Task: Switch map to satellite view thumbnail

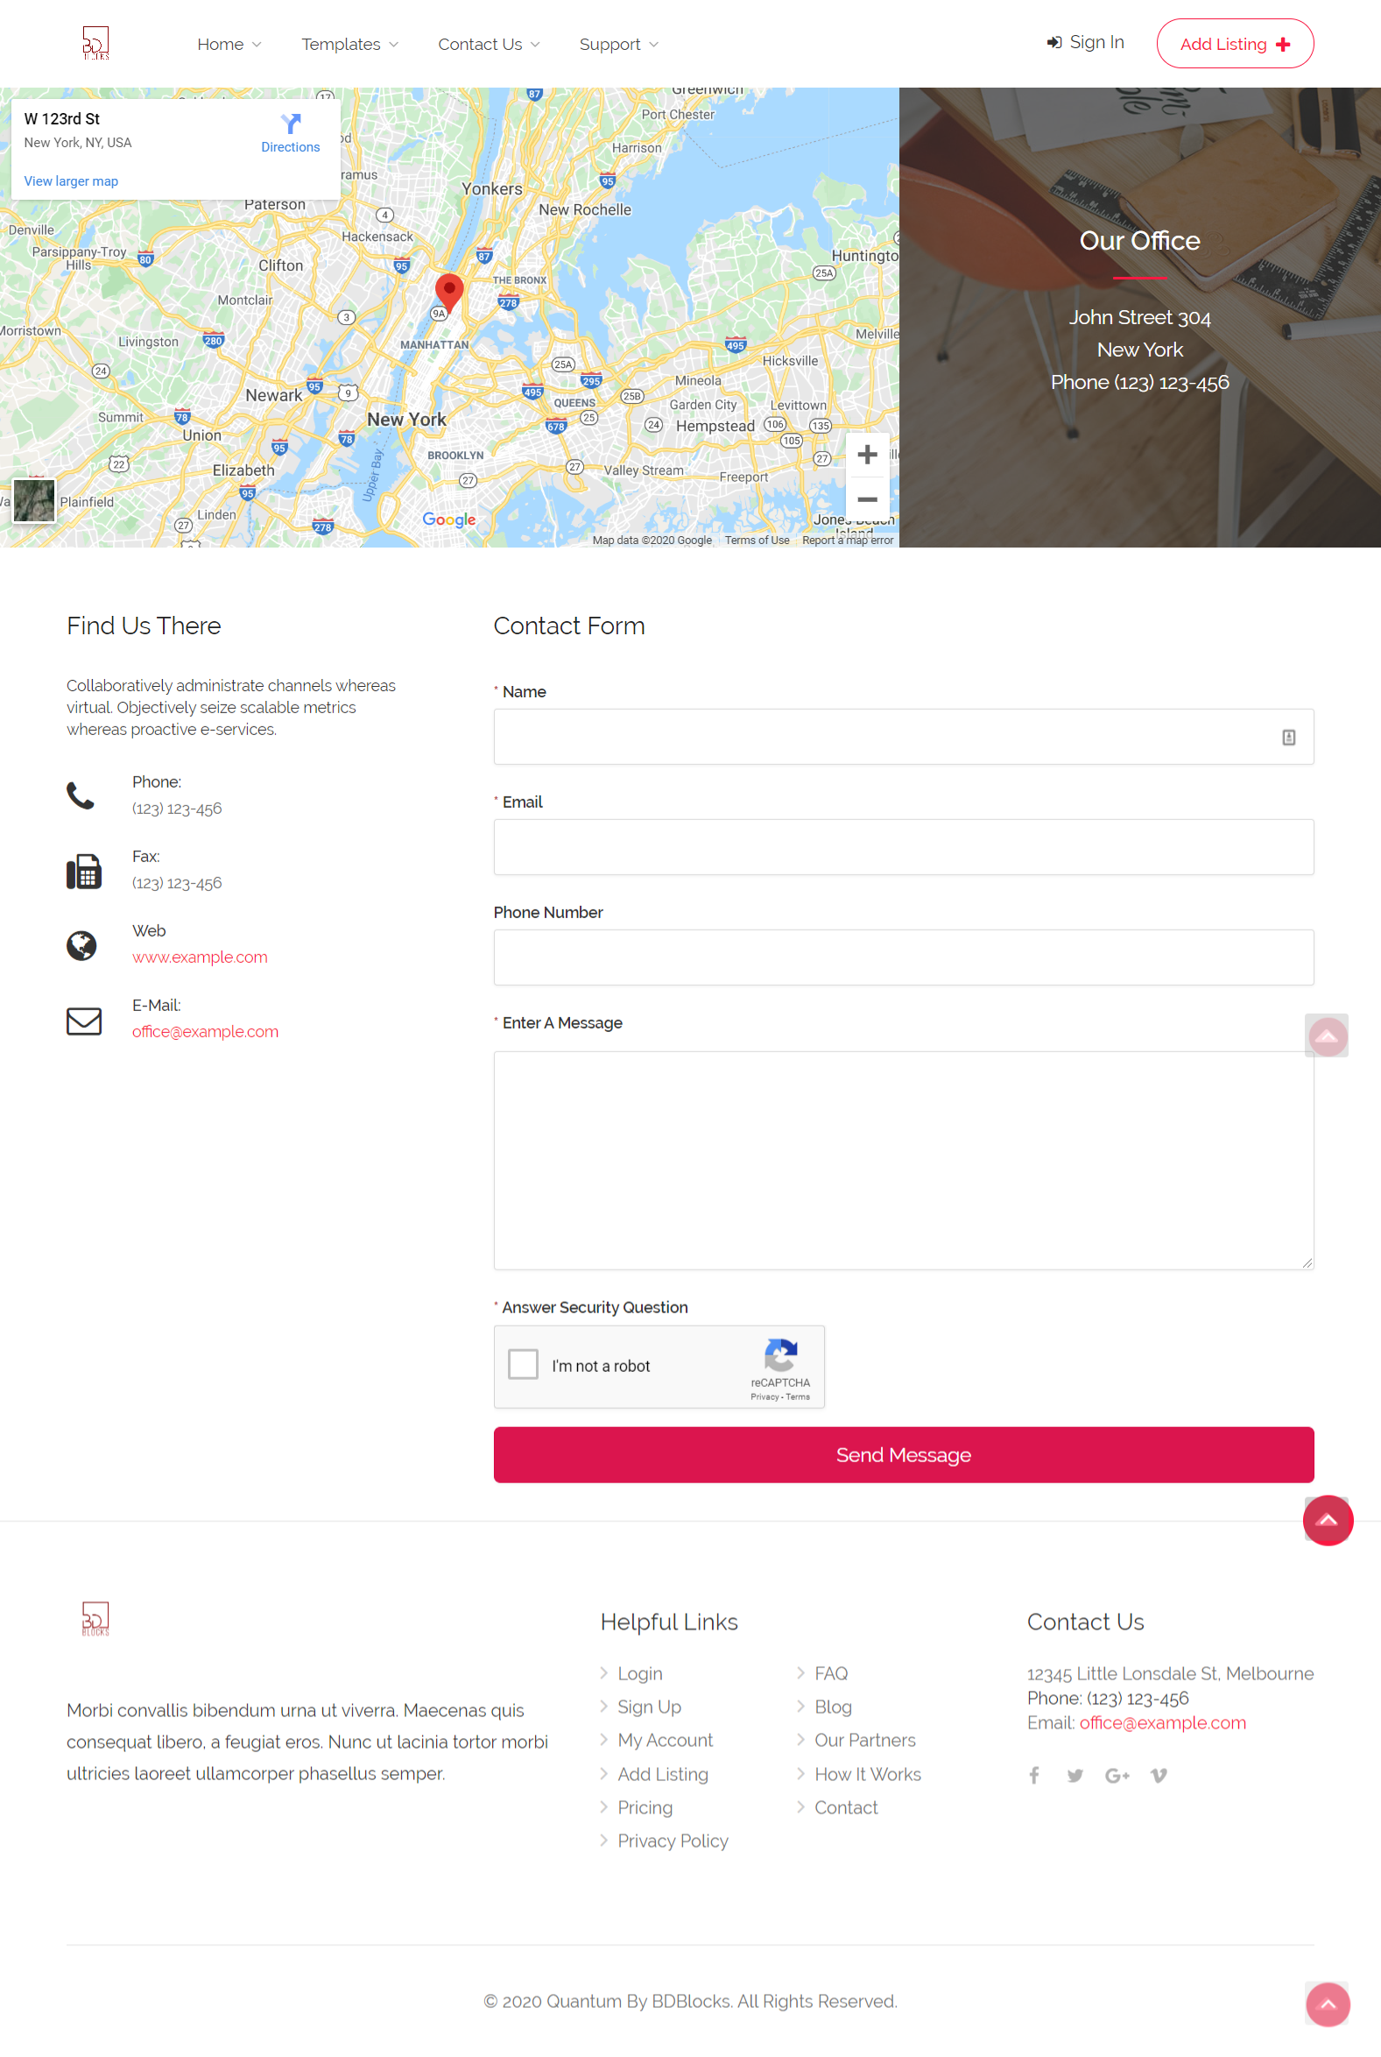Action: point(34,500)
